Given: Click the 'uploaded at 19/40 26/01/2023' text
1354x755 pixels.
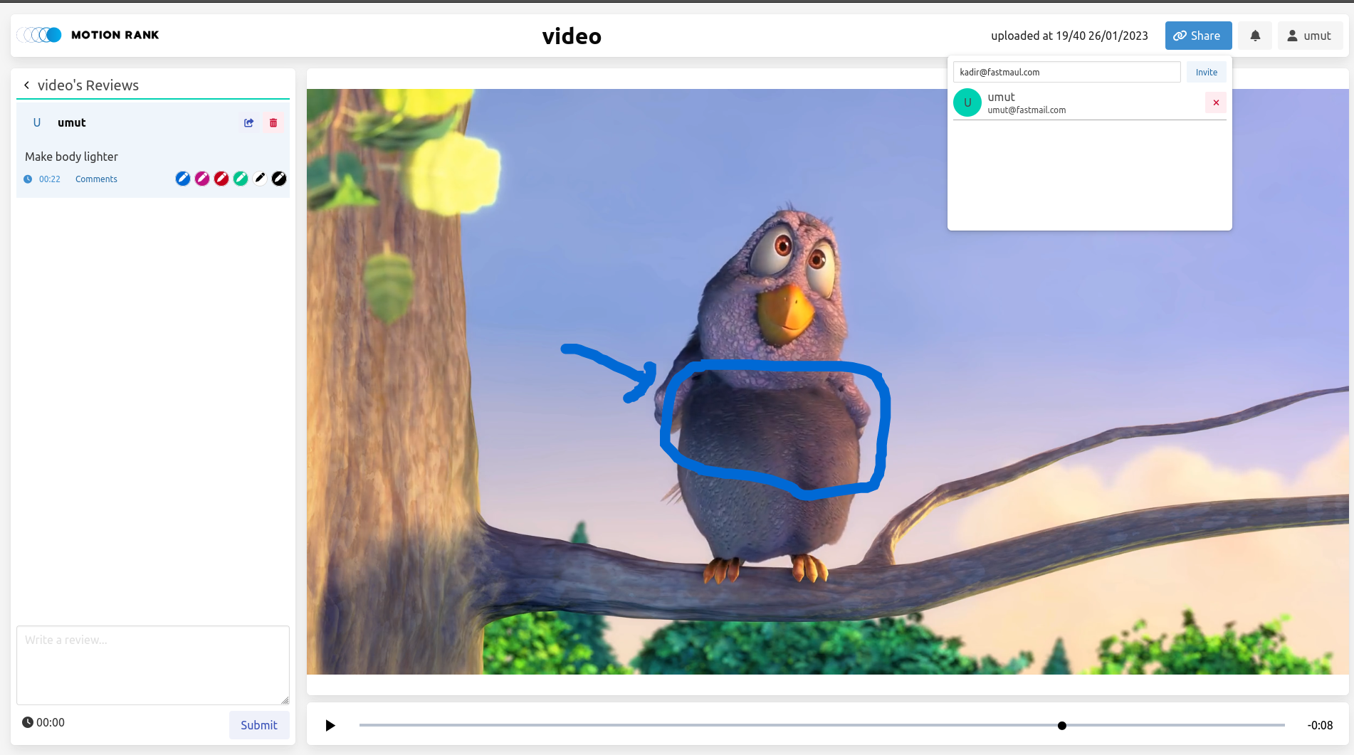Looking at the screenshot, I should (x=1069, y=36).
